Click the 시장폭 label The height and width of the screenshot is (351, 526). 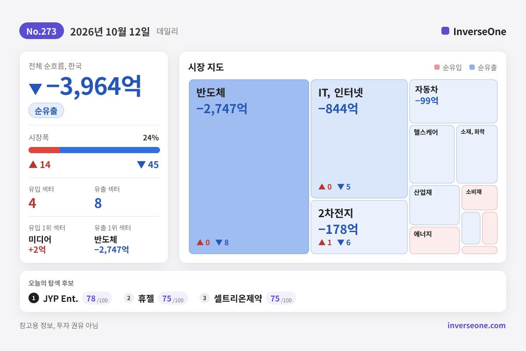point(39,137)
